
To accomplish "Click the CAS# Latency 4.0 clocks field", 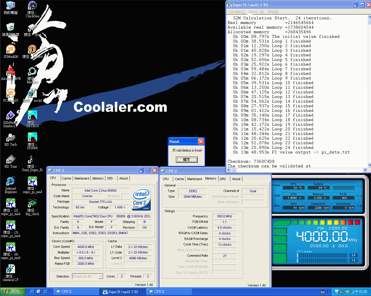I will tap(225, 227).
